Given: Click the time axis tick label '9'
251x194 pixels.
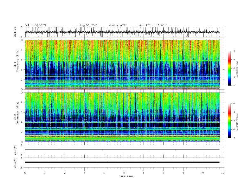Looking at the screenshot, I should [203, 173].
